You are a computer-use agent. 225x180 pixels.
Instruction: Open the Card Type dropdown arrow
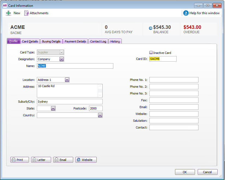[x=61, y=52]
